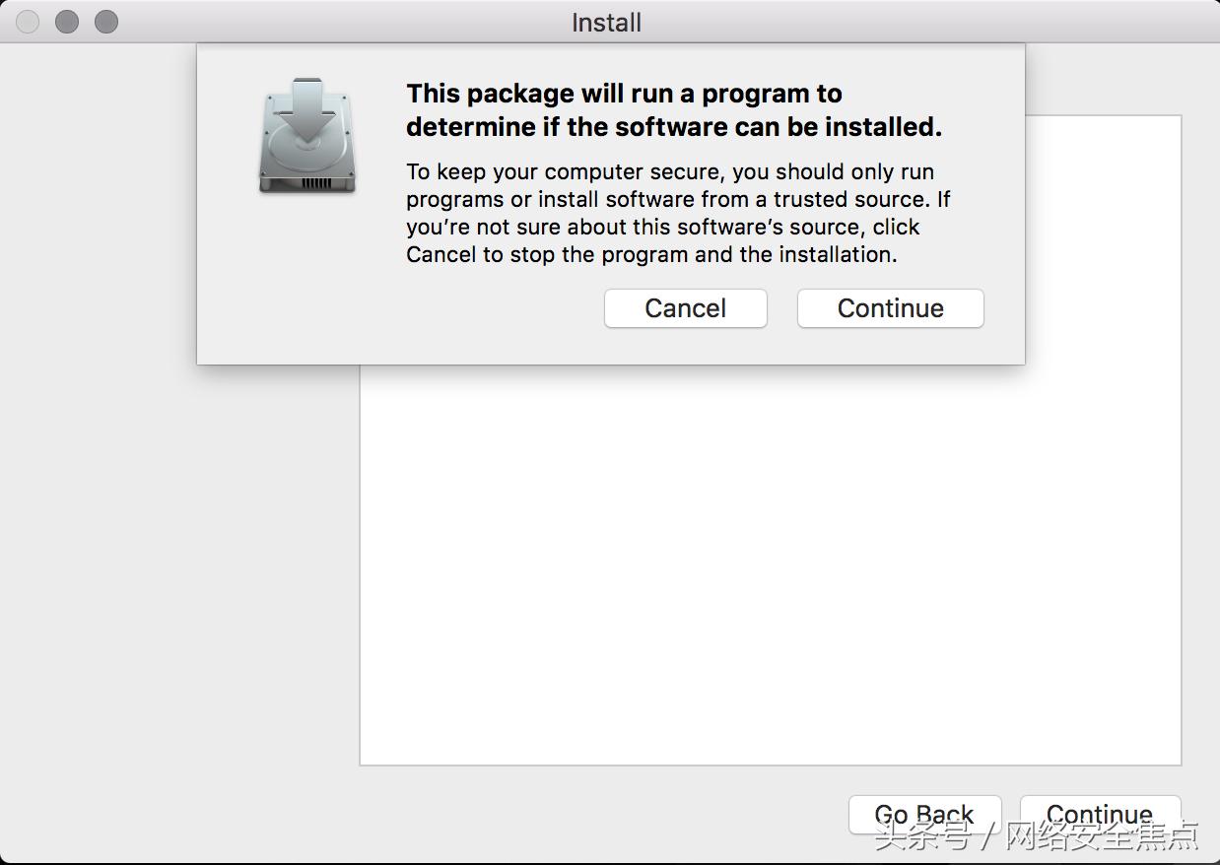The width and height of the screenshot is (1220, 865).
Task: Click the title bar of the Install window
Action: (394, 22)
